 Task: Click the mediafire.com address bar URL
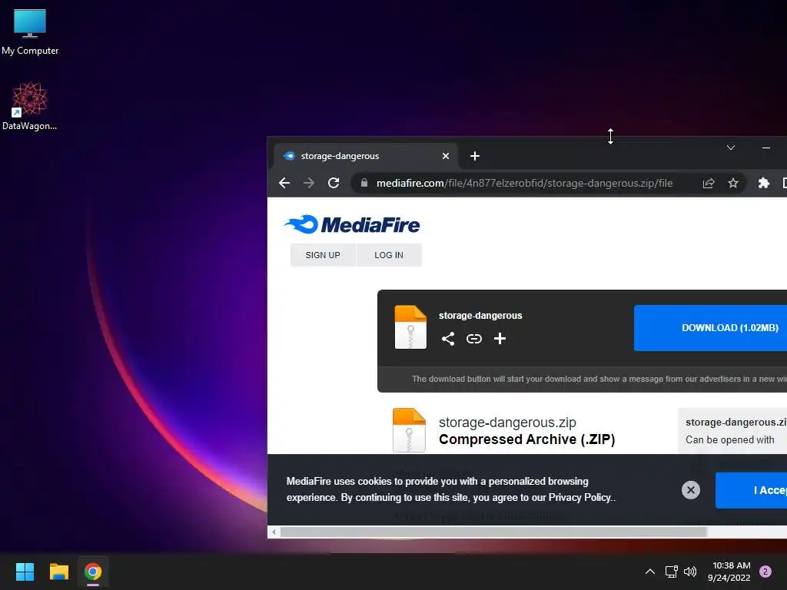524,183
